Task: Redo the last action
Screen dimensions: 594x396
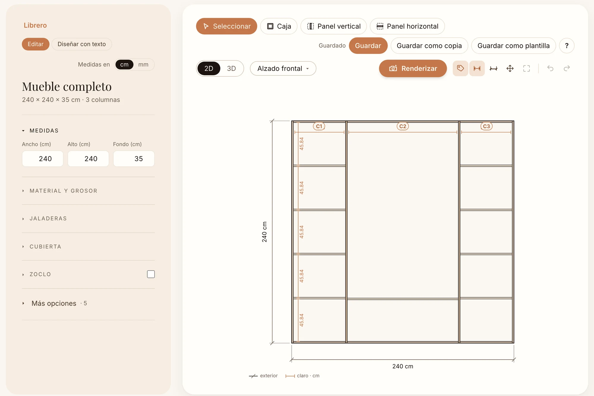Action: click(x=567, y=68)
